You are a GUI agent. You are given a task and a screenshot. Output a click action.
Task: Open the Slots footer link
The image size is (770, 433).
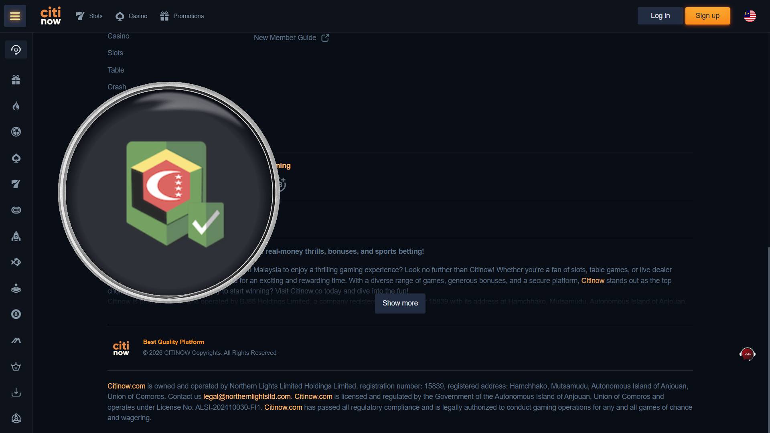[115, 53]
